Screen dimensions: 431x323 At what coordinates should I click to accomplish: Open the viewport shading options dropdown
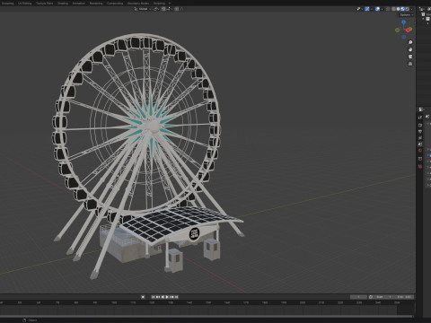411,9
